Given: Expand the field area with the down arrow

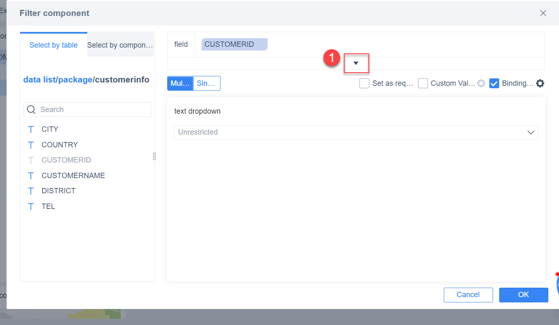Looking at the screenshot, I should point(356,63).
